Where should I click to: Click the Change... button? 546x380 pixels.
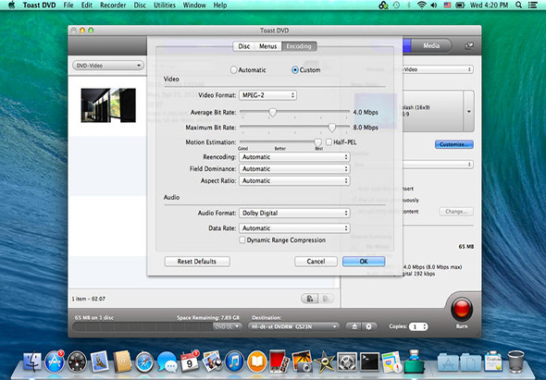456,211
